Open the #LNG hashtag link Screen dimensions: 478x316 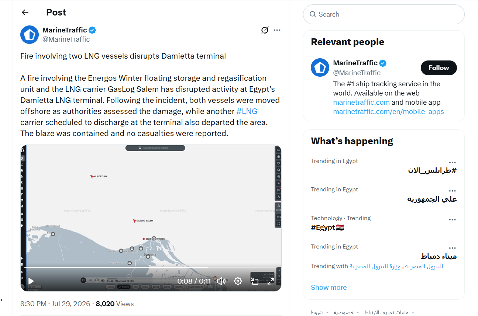point(247,111)
